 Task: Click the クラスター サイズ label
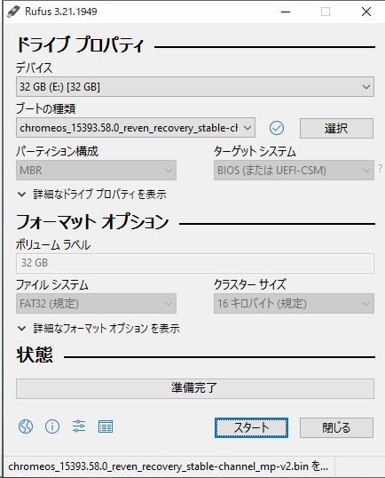[250, 284]
